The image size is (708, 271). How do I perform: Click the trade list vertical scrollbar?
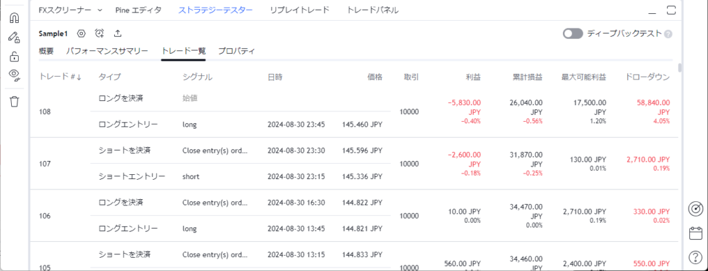pos(680,68)
